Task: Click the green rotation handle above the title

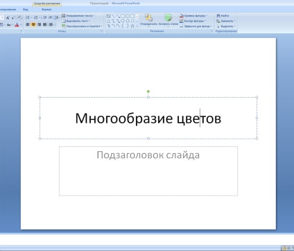Action: click(148, 92)
